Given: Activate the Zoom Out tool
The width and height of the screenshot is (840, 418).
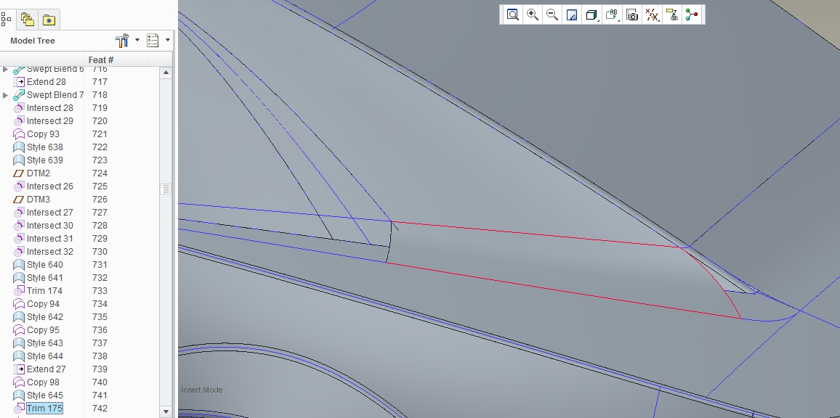Looking at the screenshot, I should (552, 15).
